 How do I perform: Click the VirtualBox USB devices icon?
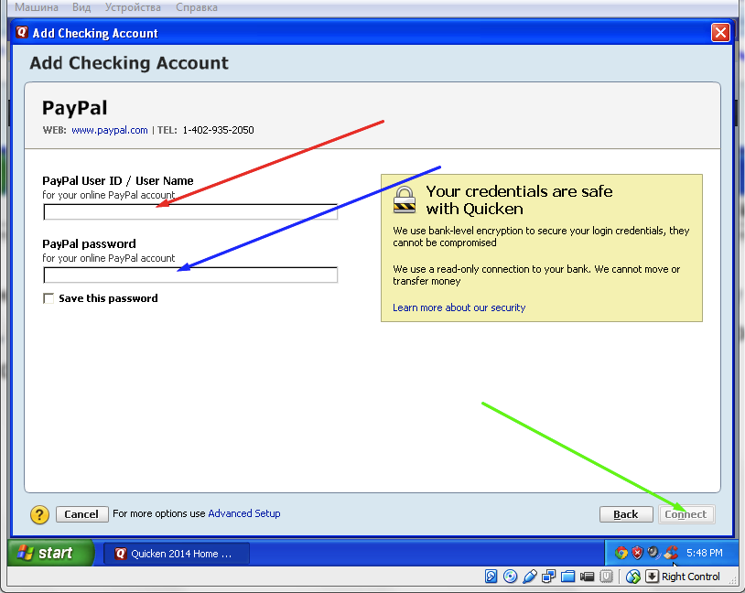(x=529, y=577)
